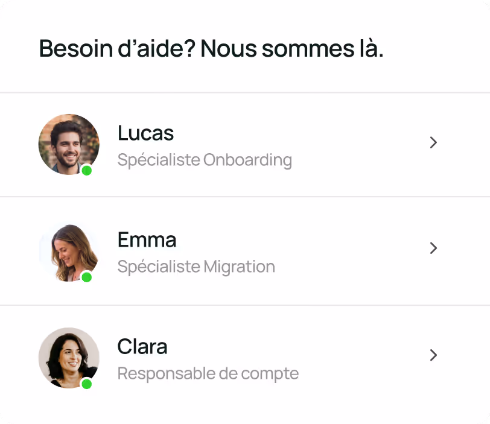Select the Onboarding specialist's picture

68,144
